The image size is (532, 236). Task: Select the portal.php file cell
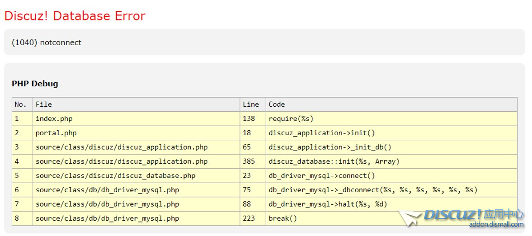click(56, 133)
